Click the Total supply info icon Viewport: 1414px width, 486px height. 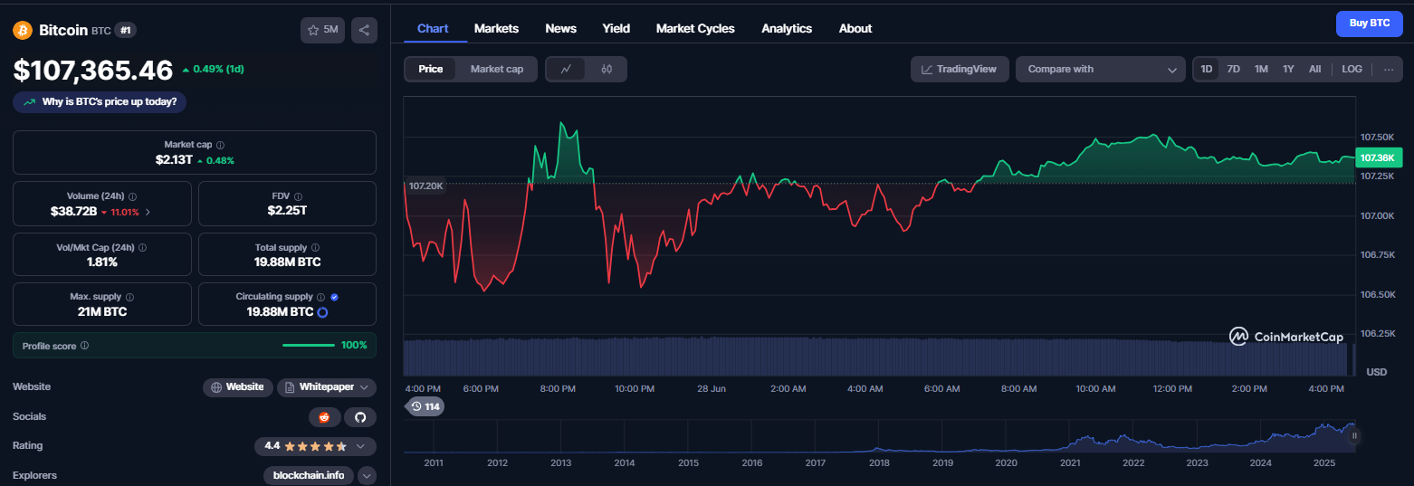(316, 247)
